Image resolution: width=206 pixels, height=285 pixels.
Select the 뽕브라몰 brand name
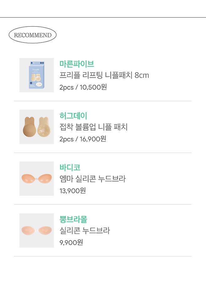click(73, 219)
